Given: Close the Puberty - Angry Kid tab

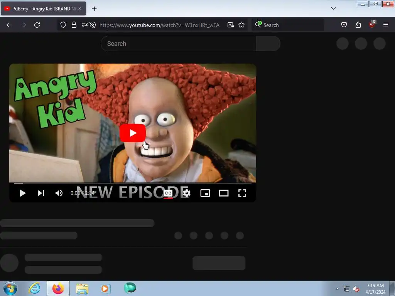Looking at the screenshot, I should pos(80,8).
